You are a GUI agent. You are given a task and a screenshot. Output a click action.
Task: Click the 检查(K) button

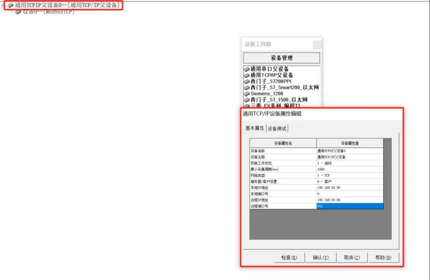(x=289, y=258)
